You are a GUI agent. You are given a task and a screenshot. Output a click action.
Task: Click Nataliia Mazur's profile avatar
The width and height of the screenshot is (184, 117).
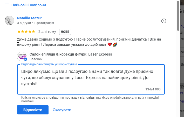tap(9, 20)
